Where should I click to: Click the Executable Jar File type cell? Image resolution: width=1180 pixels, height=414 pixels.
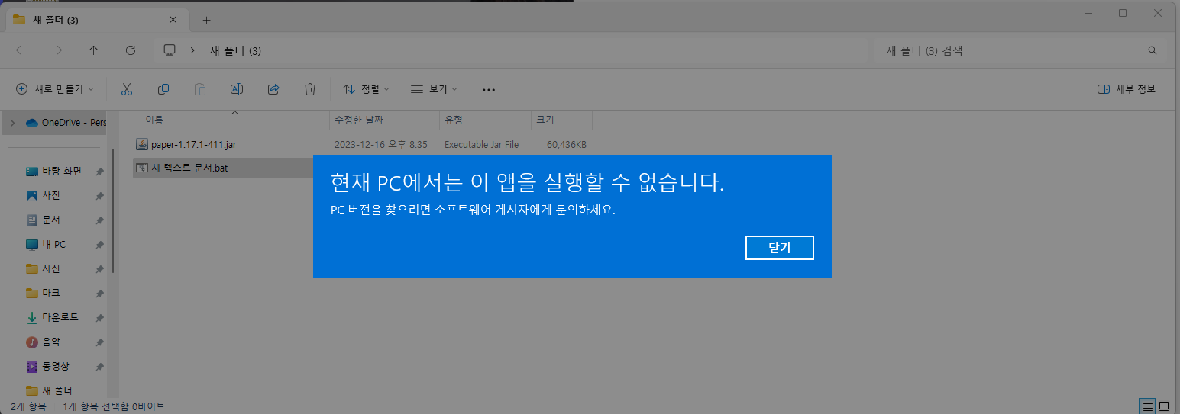coord(481,144)
